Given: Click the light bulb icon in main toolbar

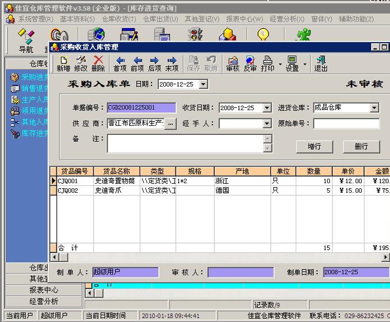Looking at the screenshot, I should click(263, 34).
